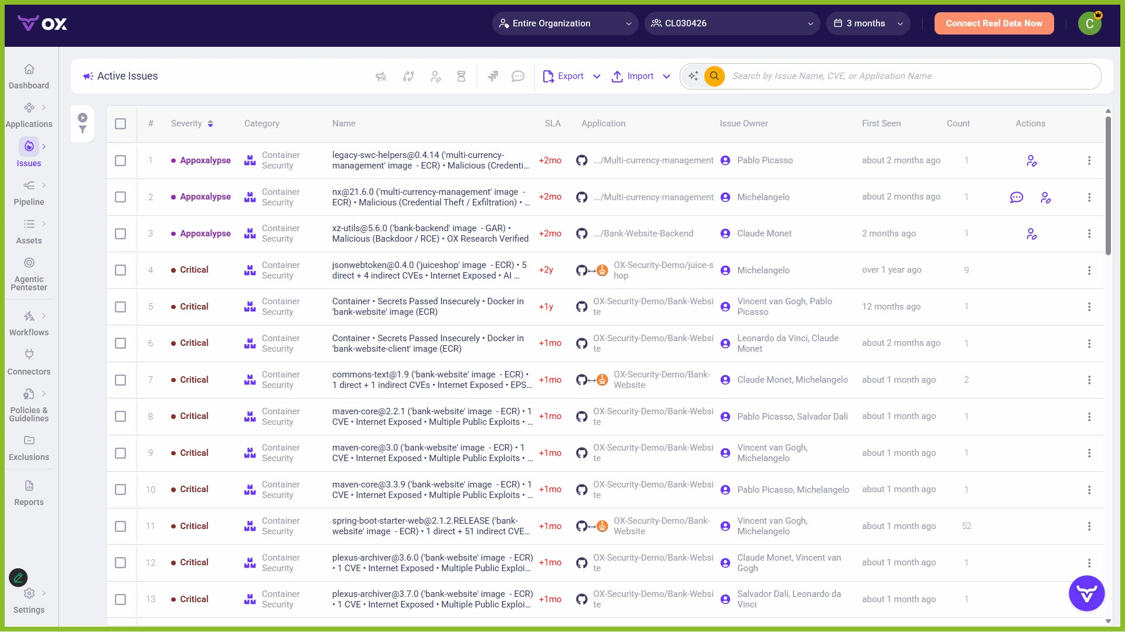
Task: Click the comments toolbar icon
Action: pos(517,76)
